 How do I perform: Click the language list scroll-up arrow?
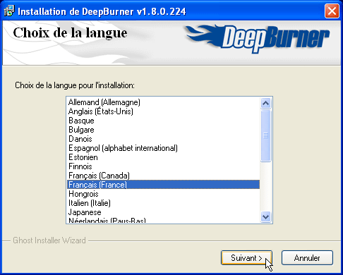266,103
